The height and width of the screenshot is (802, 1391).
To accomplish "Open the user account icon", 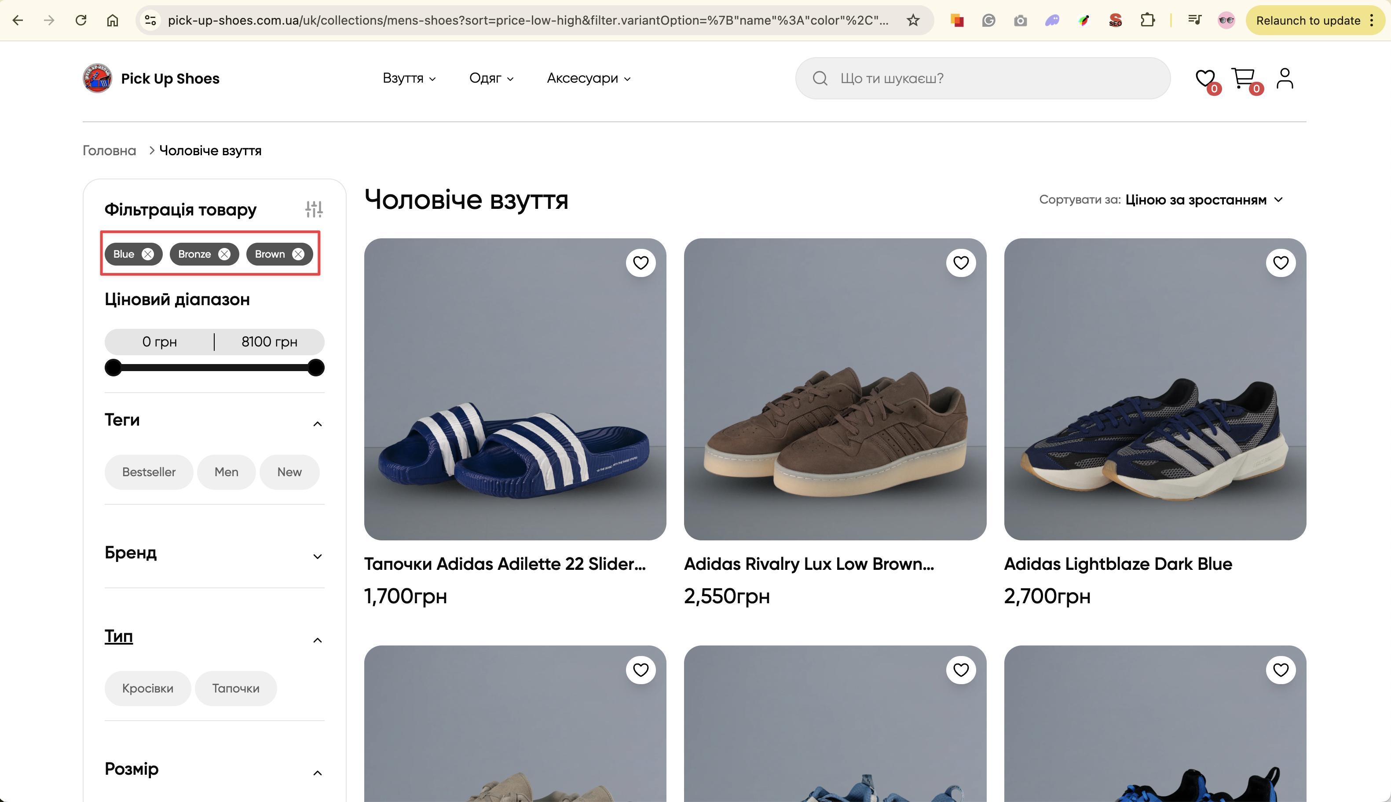I will pos(1285,78).
